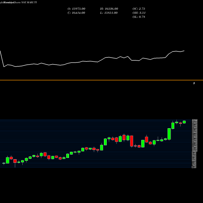Click the OL: 0.78 reading
203x203 pixels.
point(139,17)
